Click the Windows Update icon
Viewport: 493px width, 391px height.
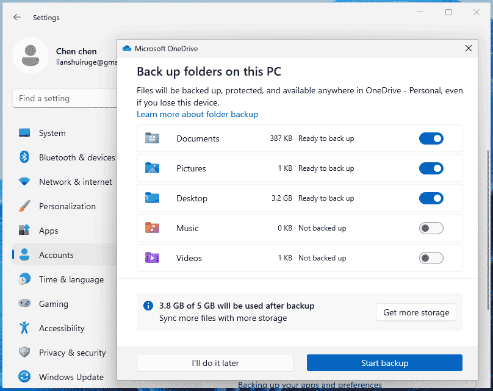(24, 377)
